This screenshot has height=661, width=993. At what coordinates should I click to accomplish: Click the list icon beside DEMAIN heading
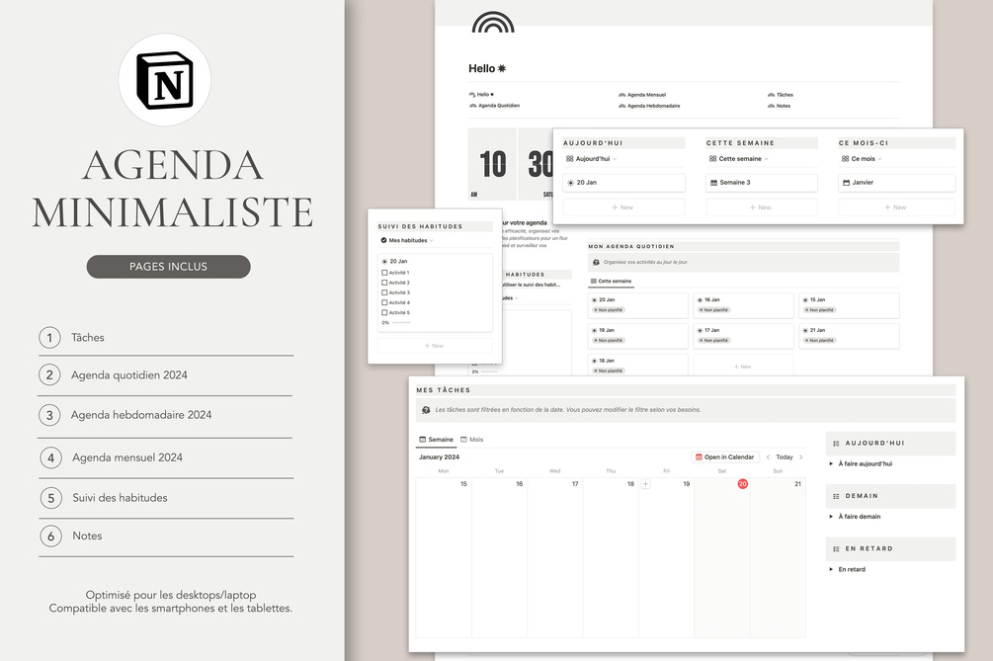[x=836, y=496]
